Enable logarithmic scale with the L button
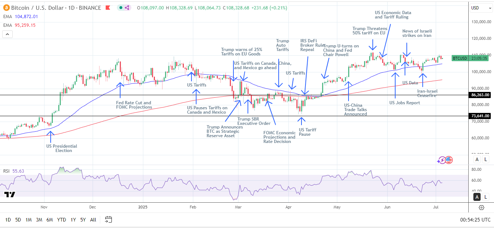 tap(485, 159)
